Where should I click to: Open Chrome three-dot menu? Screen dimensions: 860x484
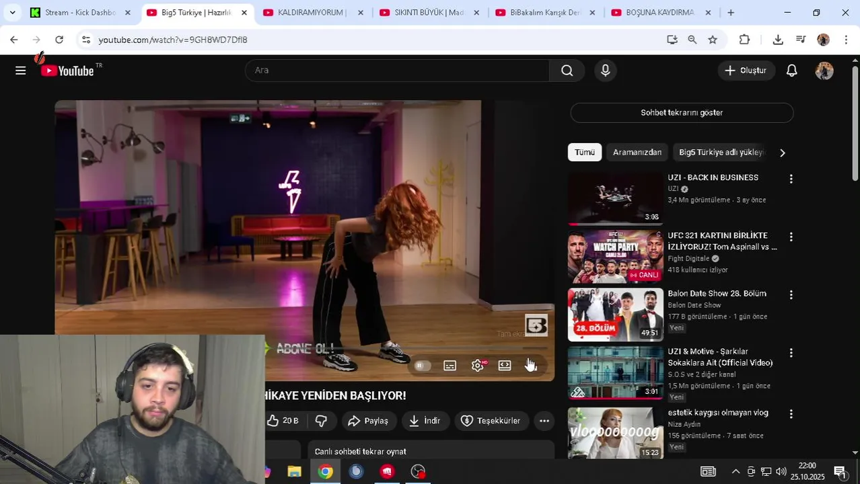coord(846,40)
